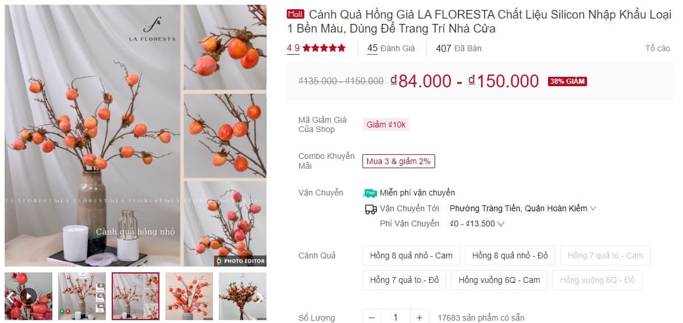Expand the shipping destination Phường Tràng Tiền dropdown

(x=522, y=208)
